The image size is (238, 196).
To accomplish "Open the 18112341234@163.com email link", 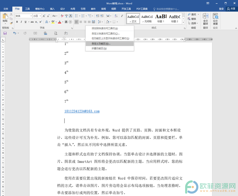I will pos(82,111).
